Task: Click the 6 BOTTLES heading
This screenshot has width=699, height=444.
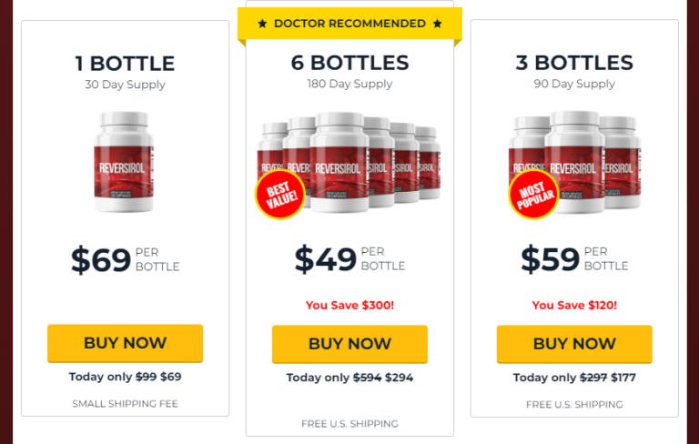Action: (x=349, y=63)
